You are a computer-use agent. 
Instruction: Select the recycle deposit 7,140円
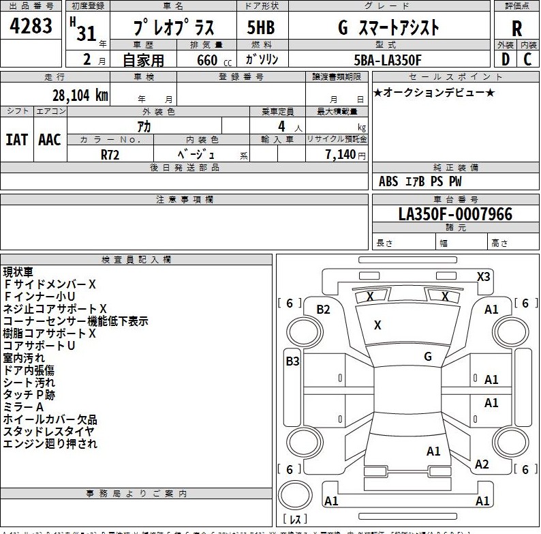pos(345,154)
